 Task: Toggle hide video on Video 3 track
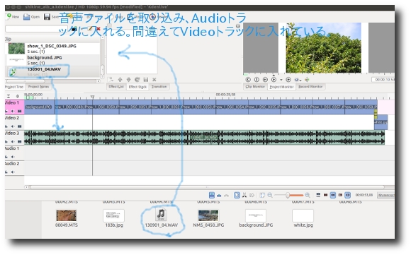[19, 141]
